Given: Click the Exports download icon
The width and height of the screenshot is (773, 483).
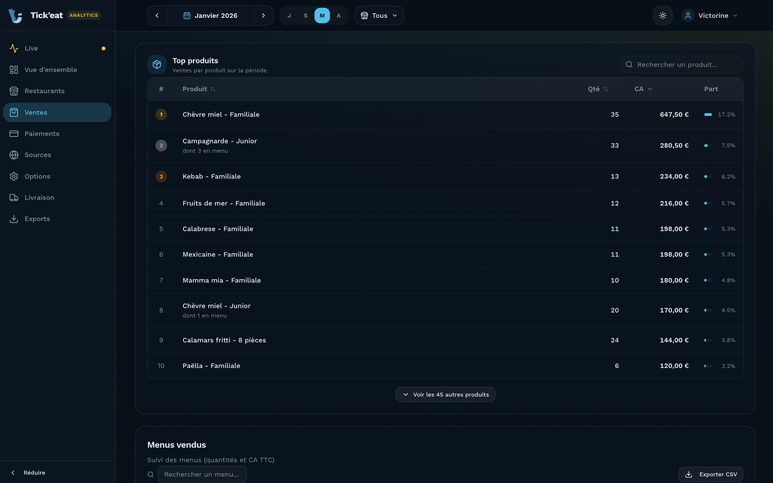Looking at the screenshot, I should pos(14,219).
